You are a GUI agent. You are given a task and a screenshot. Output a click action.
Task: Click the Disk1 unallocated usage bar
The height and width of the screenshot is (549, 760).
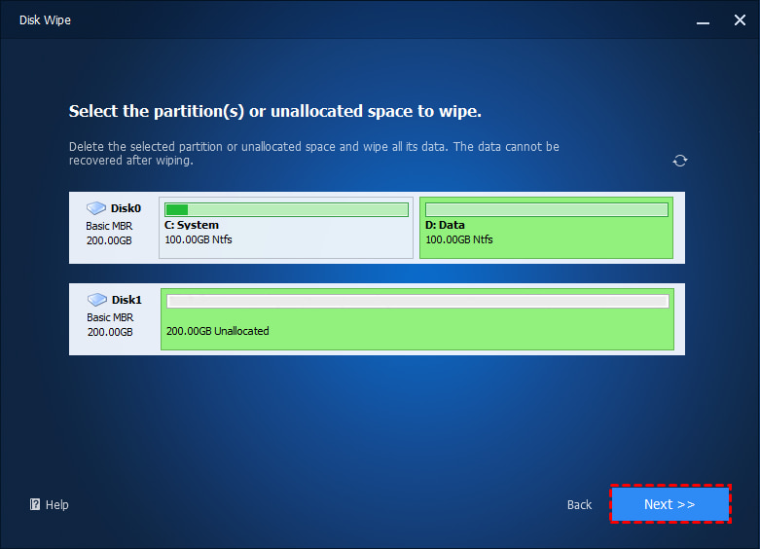pyautogui.click(x=417, y=301)
